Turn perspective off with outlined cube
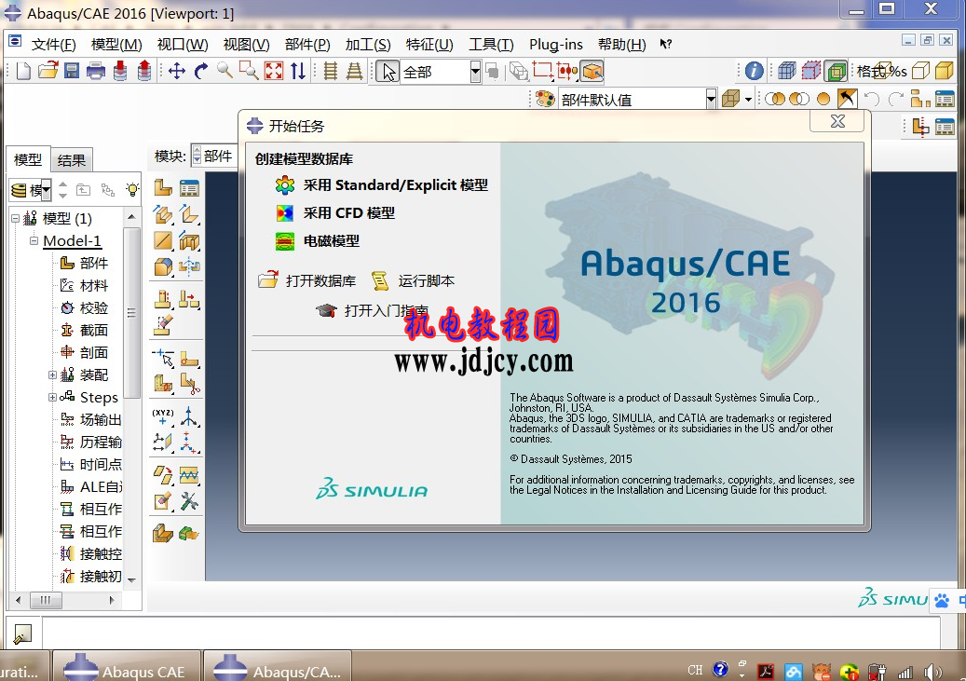The width and height of the screenshot is (966, 681). pos(920,71)
